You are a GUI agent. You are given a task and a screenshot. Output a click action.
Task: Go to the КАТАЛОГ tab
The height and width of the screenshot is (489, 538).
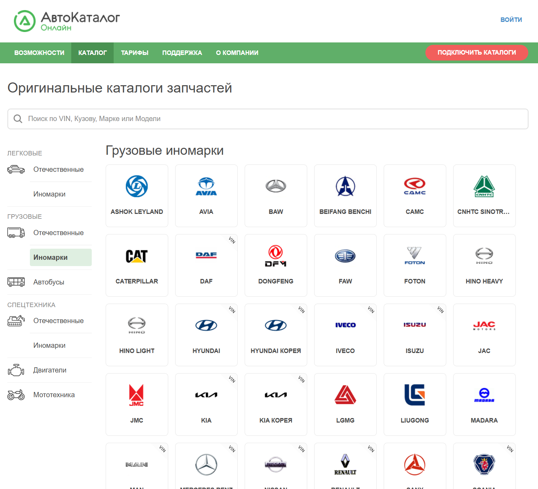click(x=92, y=53)
